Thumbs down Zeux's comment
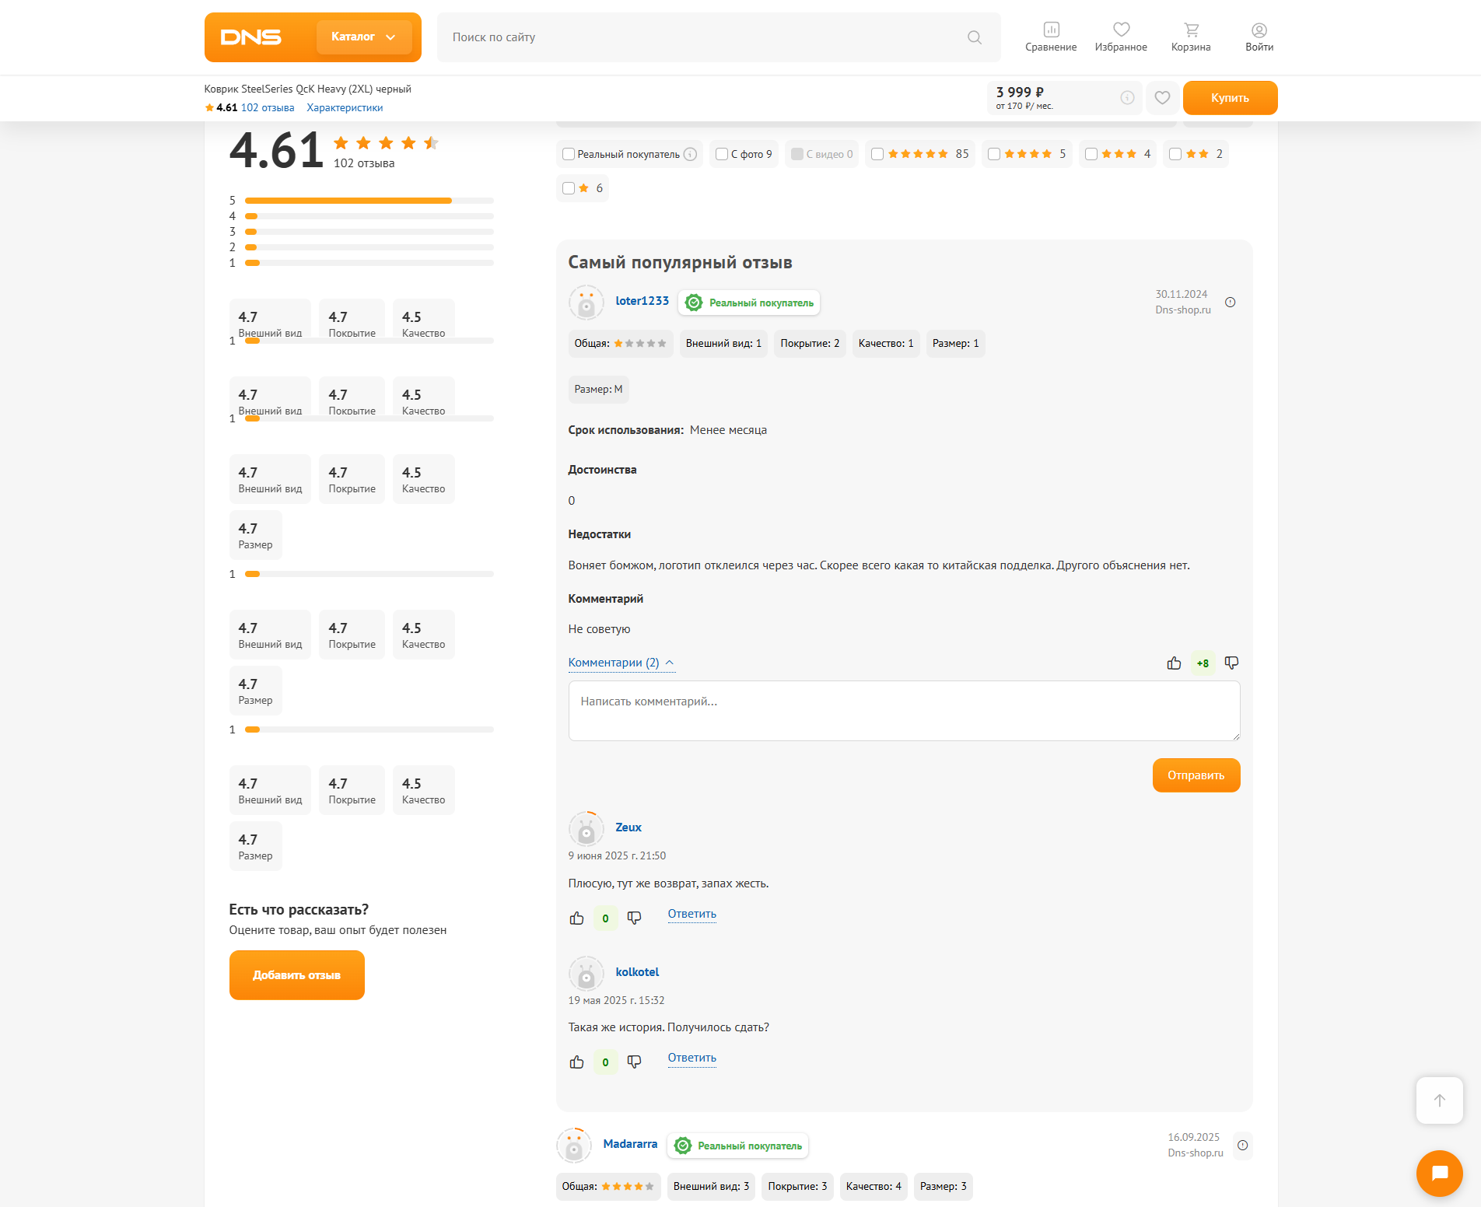Viewport: 1481px width, 1207px height. click(x=634, y=918)
